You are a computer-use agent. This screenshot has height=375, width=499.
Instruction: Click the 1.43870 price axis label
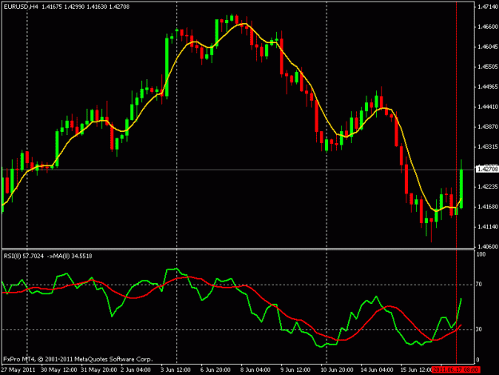tap(488, 127)
